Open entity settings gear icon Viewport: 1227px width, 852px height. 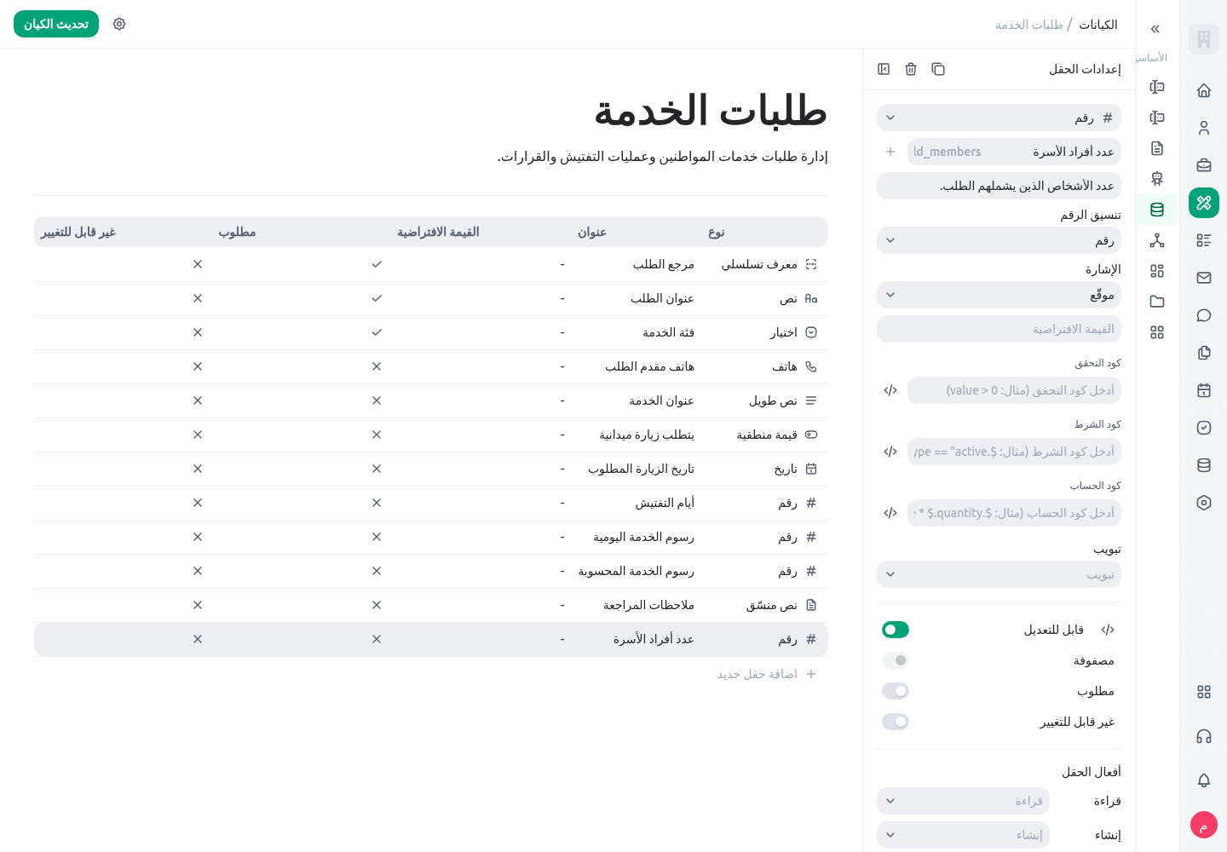coord(119,24)
